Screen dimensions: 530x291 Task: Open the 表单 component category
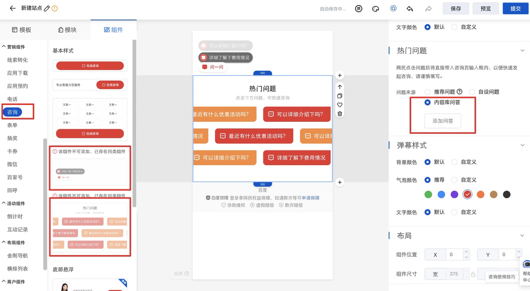point(12,125)
